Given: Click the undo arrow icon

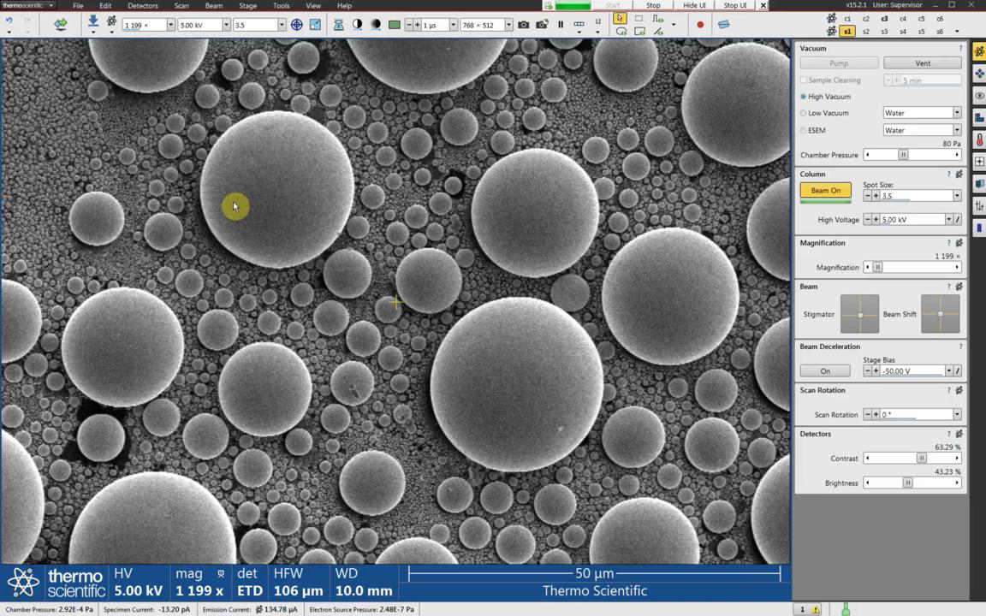Looking at the screenshot, I should [9, 21].
